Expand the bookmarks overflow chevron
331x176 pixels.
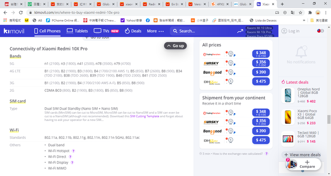304,21
